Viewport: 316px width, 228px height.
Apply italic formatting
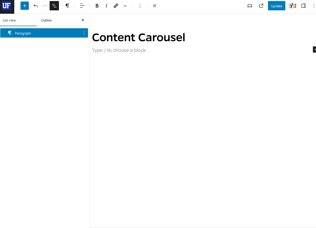[x=106, y=6]
